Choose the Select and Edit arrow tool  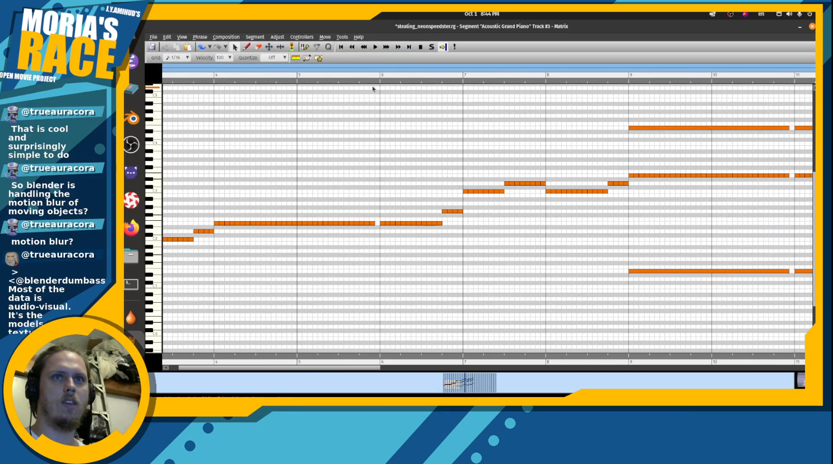click(235, 47)
